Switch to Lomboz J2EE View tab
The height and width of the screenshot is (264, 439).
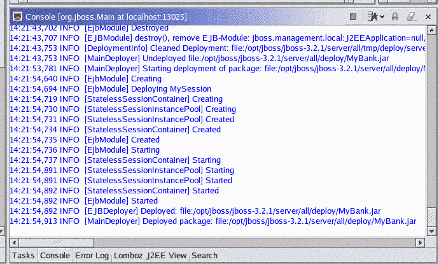151,255
